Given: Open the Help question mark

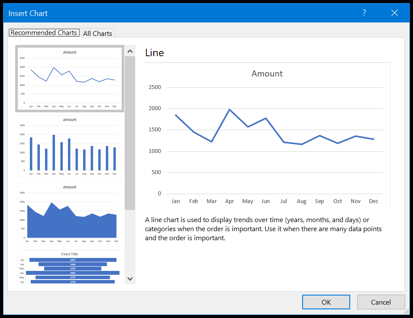Looking at the screenshot, I should (x=364, y=13).
